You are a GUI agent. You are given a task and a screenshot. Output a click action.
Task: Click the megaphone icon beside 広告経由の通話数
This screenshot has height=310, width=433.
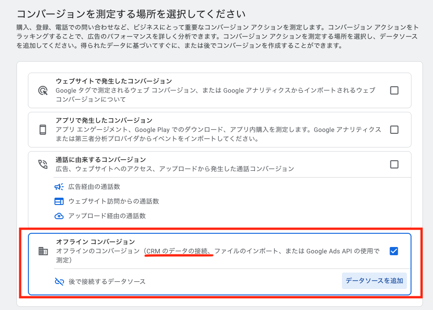pyautogui.click(x=59, y=187)
